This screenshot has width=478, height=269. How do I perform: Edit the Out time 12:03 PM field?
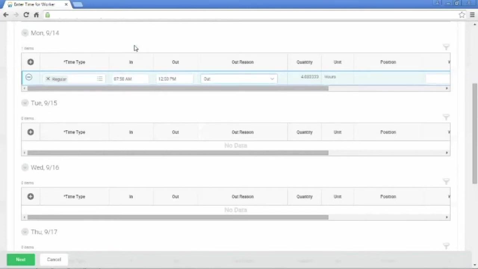coord(174,79)
